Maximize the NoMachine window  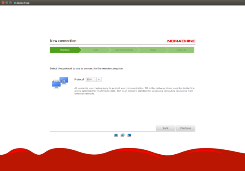point(11,3)
